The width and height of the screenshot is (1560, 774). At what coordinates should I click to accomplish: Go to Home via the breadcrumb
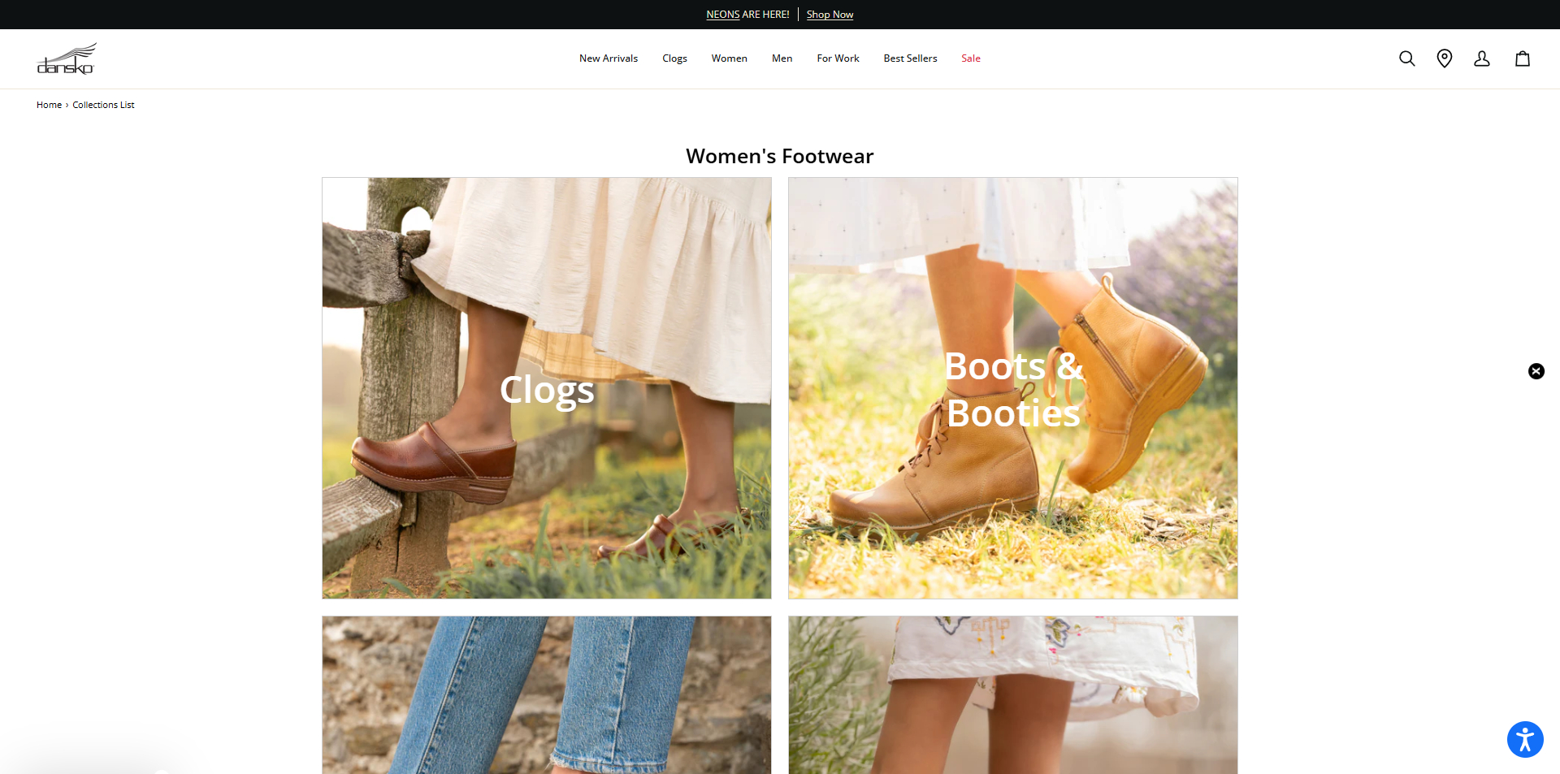click(49, 104)
